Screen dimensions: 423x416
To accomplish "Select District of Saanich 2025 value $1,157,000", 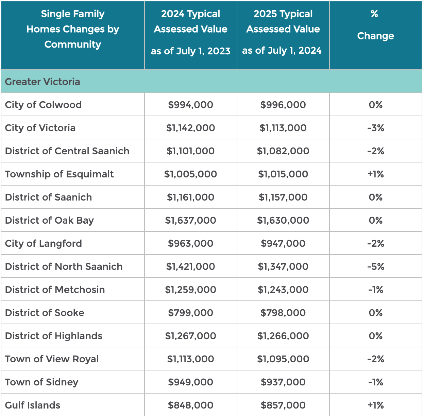I will click(x=283, y=197).
